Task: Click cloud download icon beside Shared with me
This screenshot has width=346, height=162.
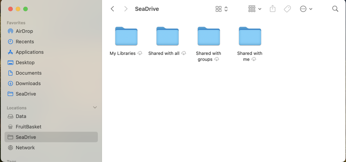Action: click(x=254, y=59)
